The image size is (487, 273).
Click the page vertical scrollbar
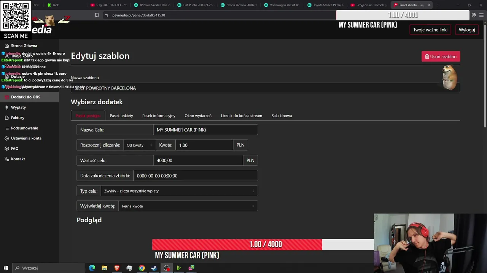pyautogui.click(x=485, y=76)
